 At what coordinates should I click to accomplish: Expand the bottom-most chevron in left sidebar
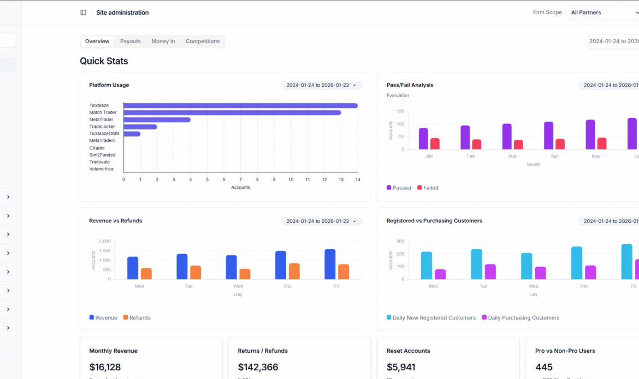point(8,328)
